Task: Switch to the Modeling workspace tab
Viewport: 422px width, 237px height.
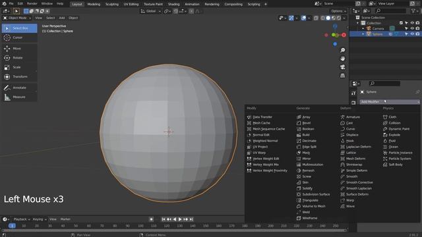Action: click(94, 4)
